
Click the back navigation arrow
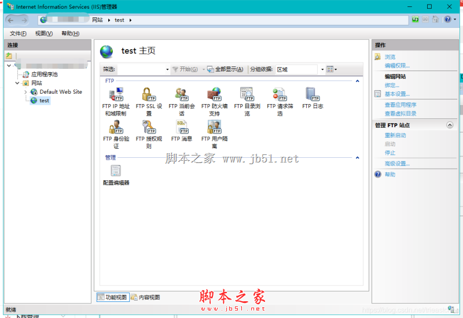(x=10, y=20)
